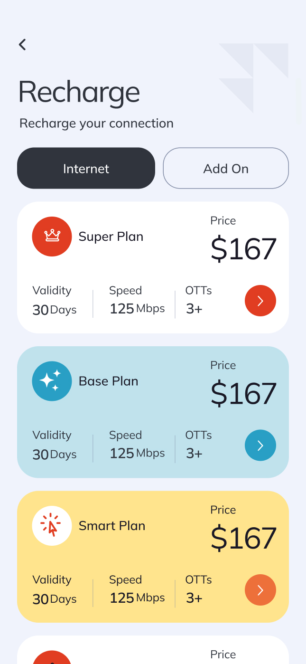Open Base Plan via its blue arrow button

[260, 445]
